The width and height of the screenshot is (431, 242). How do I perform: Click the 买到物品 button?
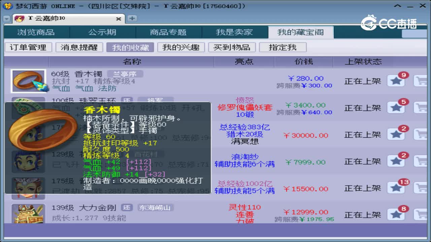pos(232,47)
